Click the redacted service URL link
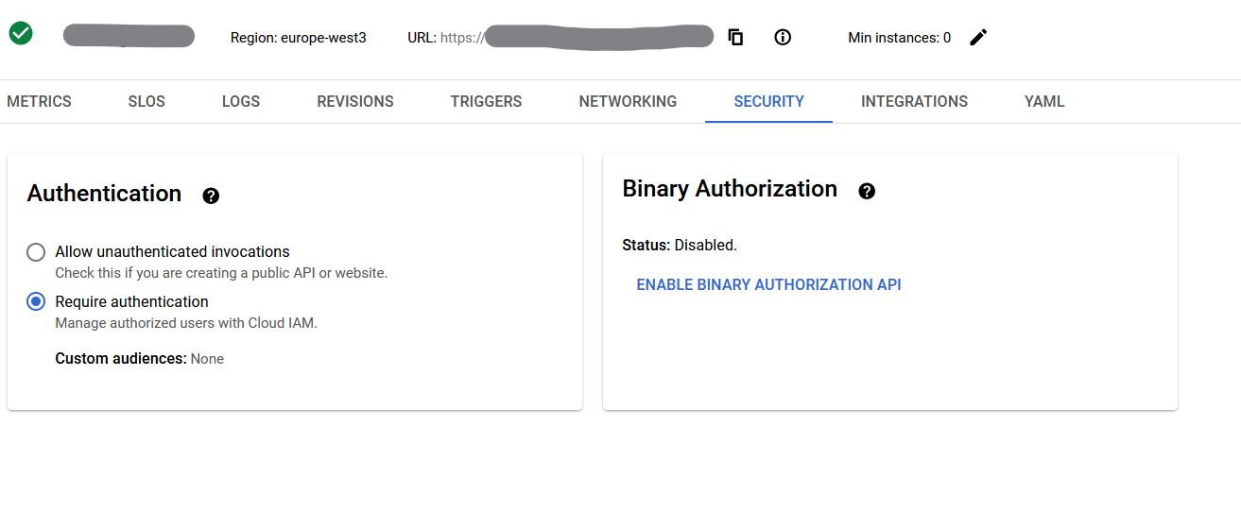The width and height of the screenshot is (1241, 512). [x=598, y=37]
